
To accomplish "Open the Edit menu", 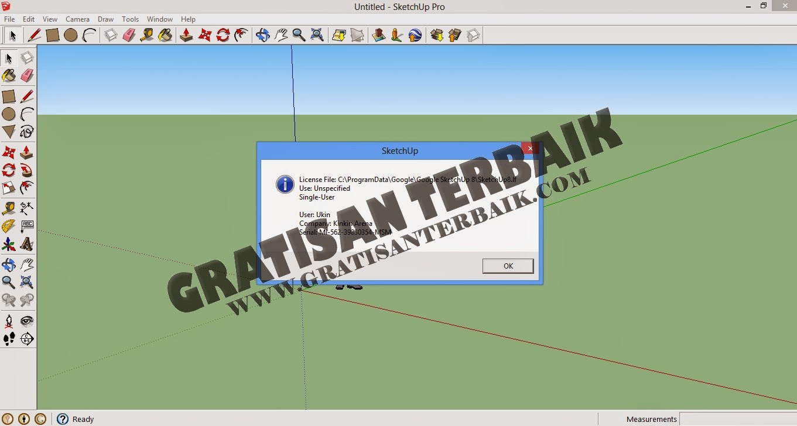I will pyautogui.click(x=29, y=19).
